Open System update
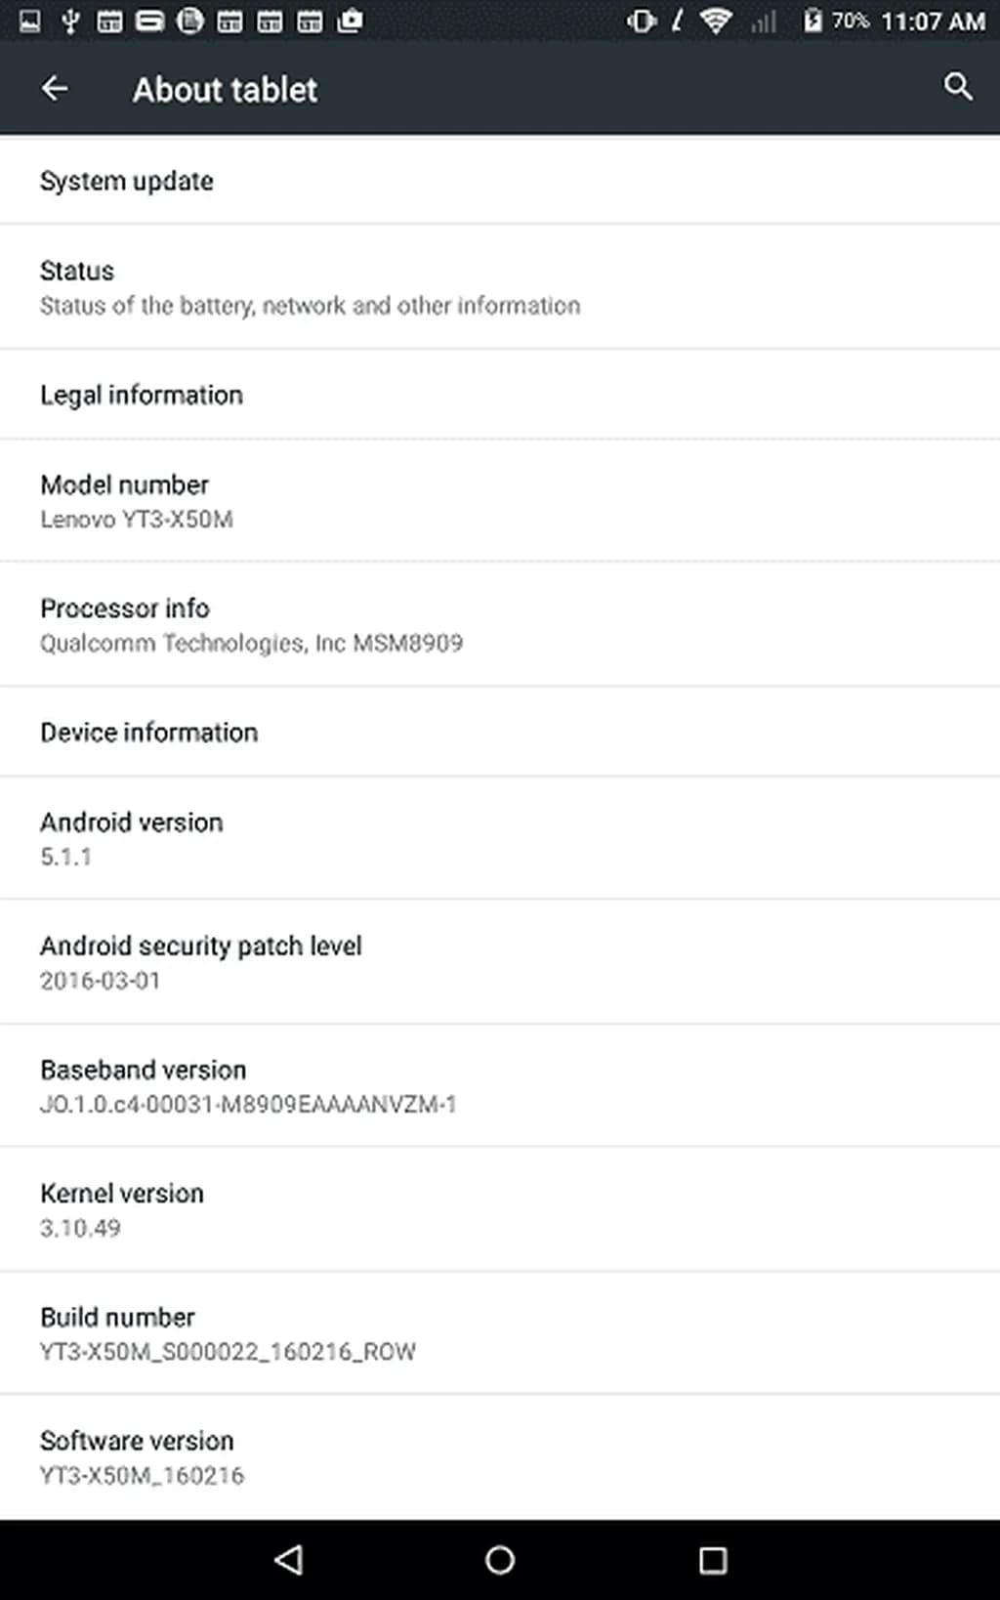1000x1600 pixels. click(x=500, y=181)
